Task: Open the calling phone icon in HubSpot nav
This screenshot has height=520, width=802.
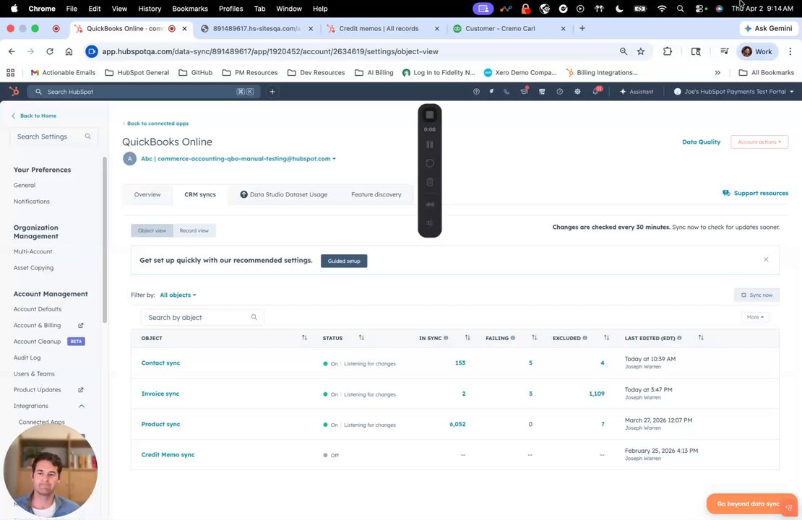Action: click(x=506, y=92)
